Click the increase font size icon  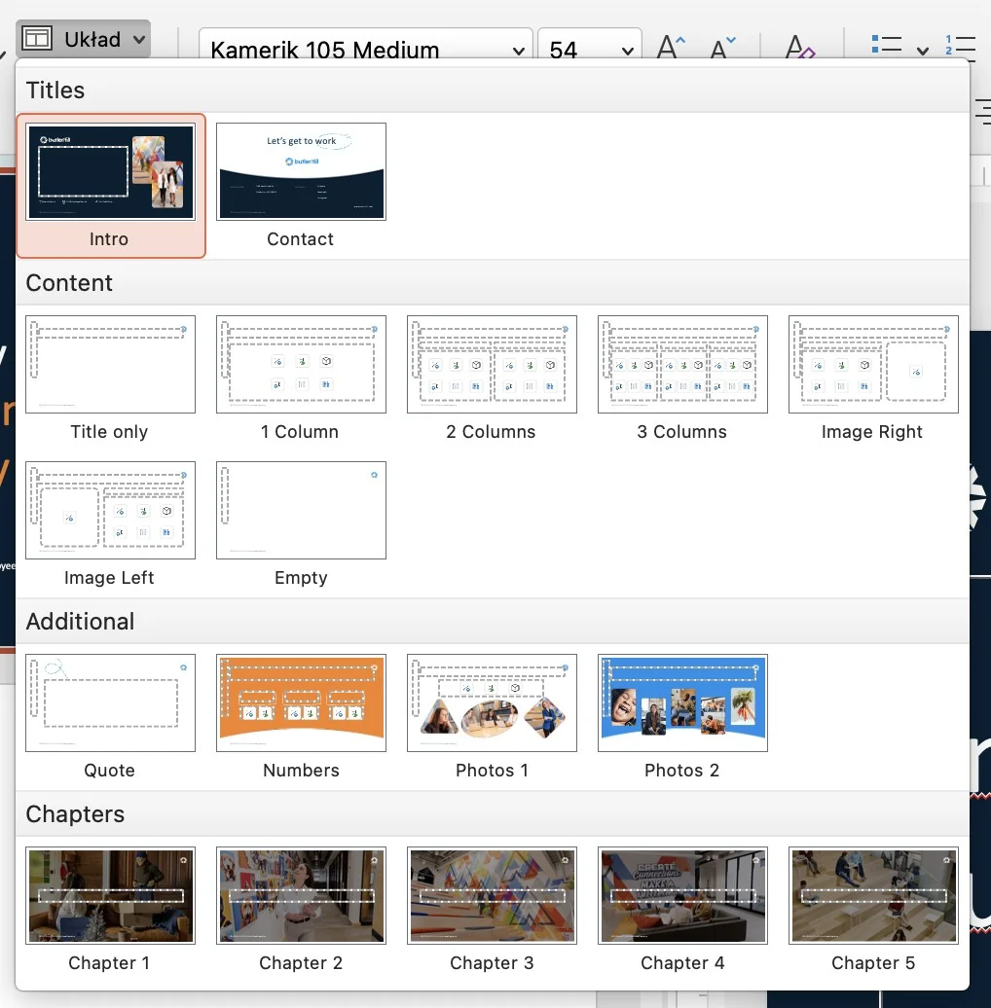[672, 48]
